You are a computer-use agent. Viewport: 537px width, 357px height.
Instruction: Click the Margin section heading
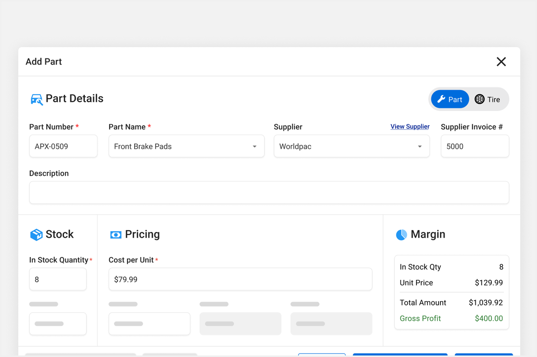[428, 234]
